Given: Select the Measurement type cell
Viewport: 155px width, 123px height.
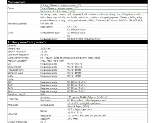Looking at the screenshot, I should pyautogui.click(x=53, y=33).
